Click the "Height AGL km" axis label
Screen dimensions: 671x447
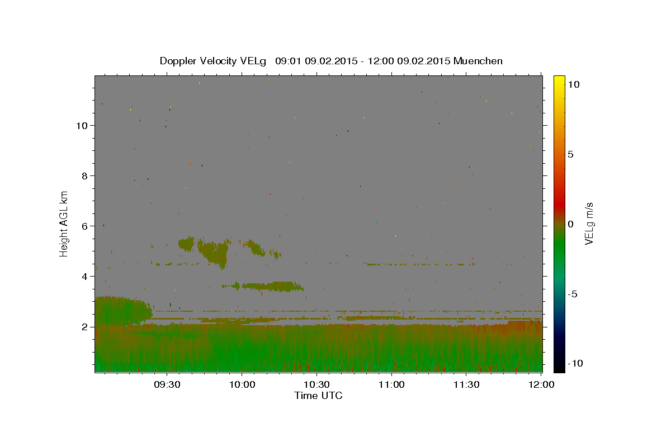point(64,223)
